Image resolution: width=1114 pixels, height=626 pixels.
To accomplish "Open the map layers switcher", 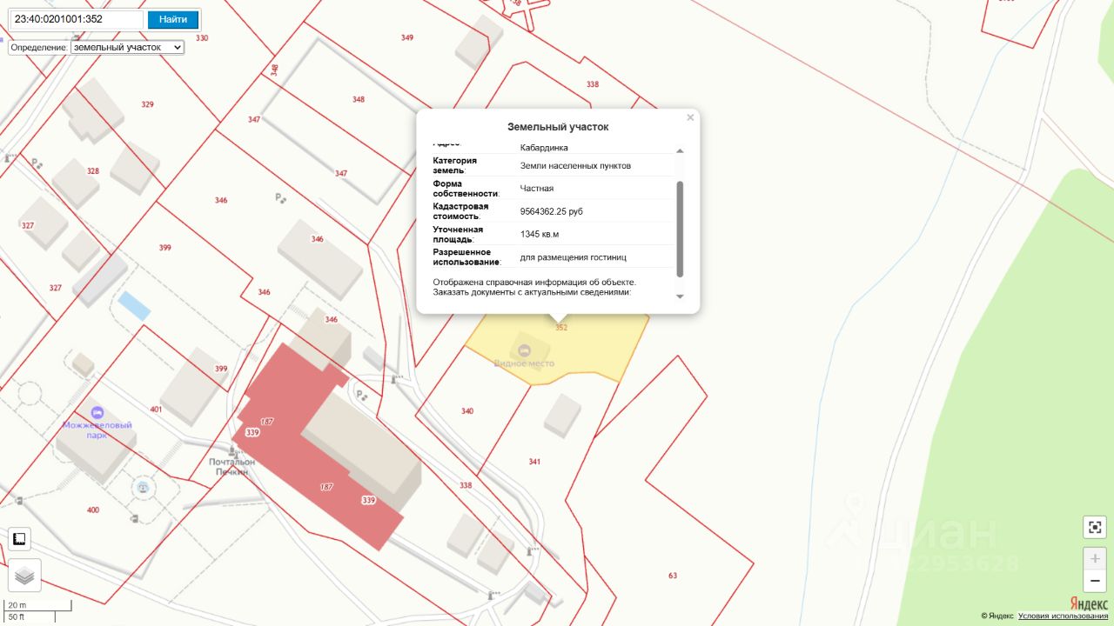I will click(x=24, y=575).
